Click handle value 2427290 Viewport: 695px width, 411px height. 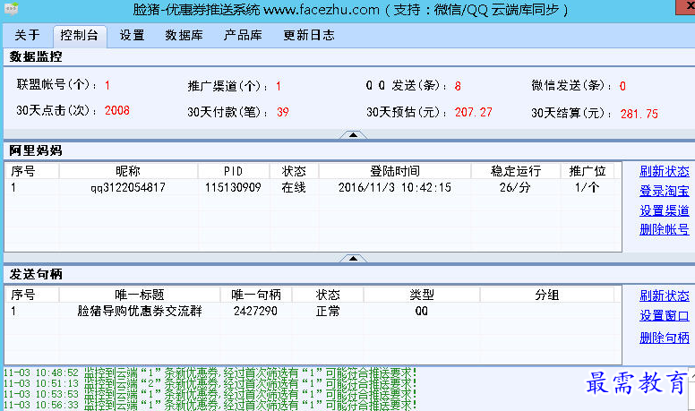click(256, 311)
